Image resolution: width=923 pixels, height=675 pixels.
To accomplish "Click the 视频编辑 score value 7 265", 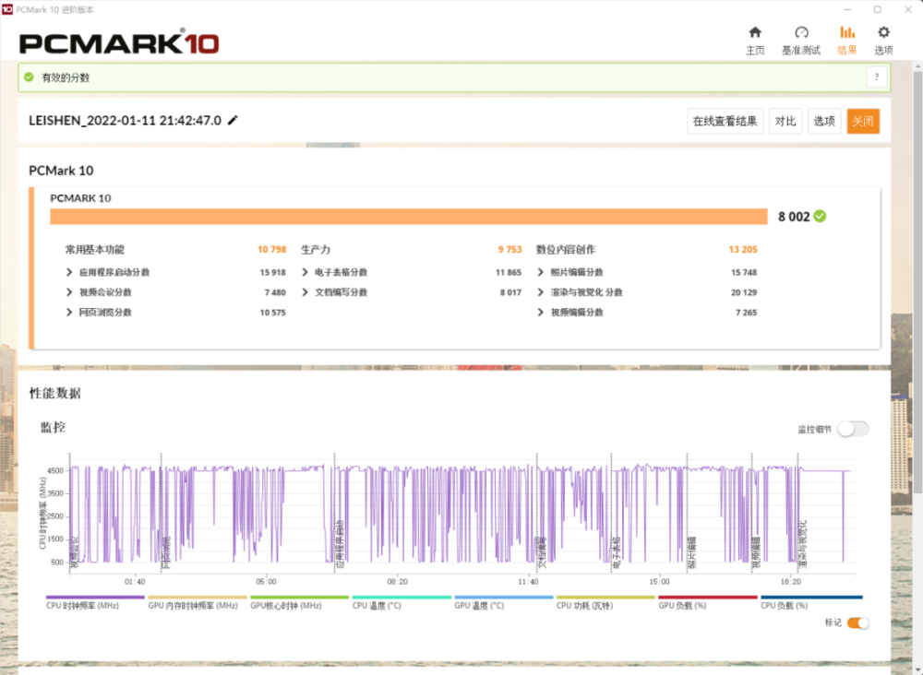I will [x=746, y=313].
